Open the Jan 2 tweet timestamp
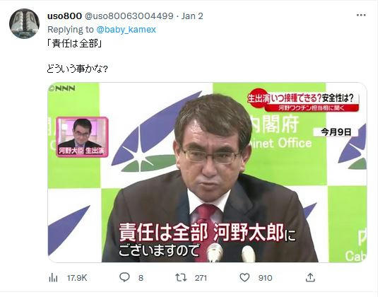 click(x=192, y=16)
